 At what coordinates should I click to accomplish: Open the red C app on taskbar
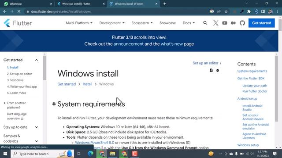point(135,154)
